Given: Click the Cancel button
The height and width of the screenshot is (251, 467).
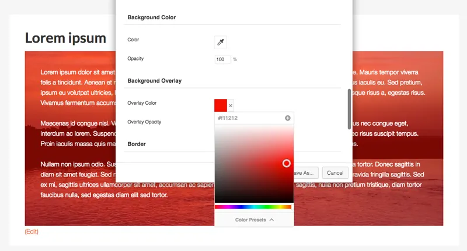Looking at the screenshot, I should click(x=335, y=173).
